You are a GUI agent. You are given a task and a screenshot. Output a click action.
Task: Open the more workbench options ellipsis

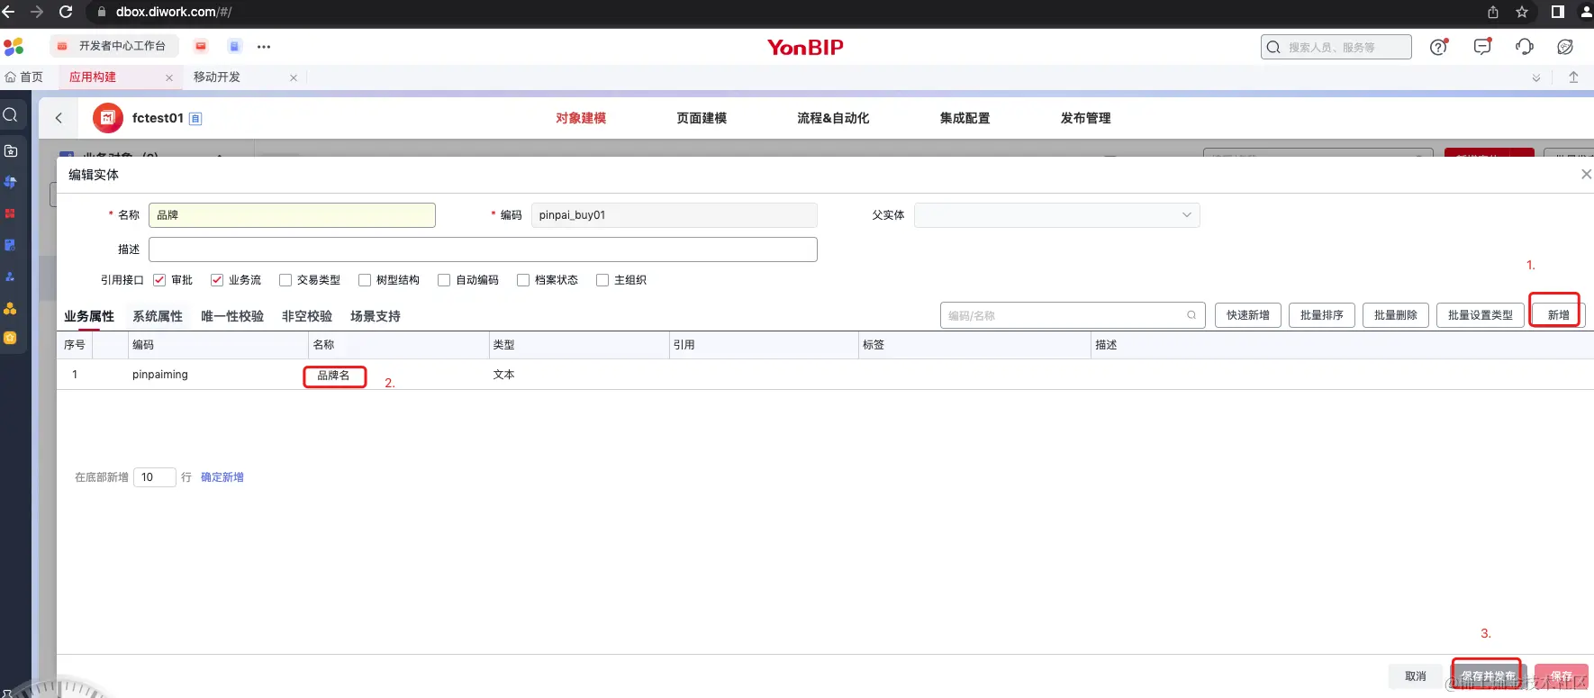(264, 47)
